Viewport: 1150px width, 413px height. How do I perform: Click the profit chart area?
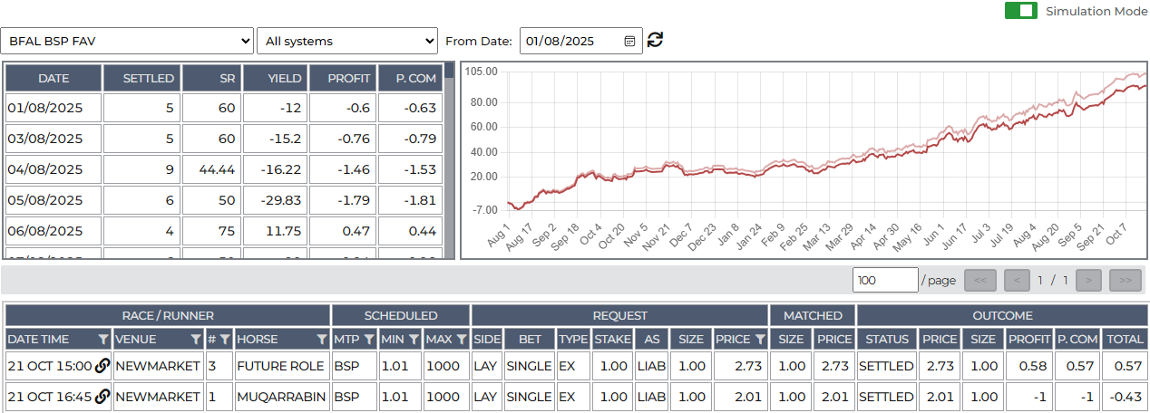(804, 161)
